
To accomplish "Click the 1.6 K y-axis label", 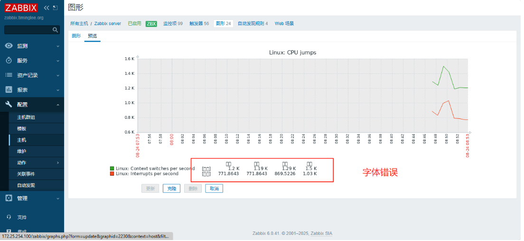I will 129,59.
